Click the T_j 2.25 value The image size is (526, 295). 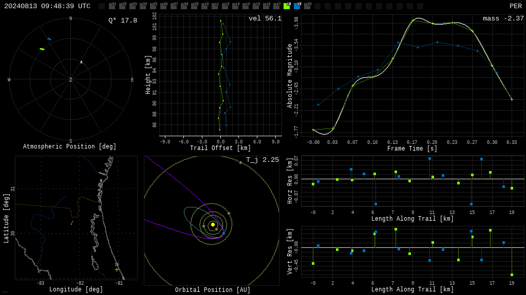262,160
